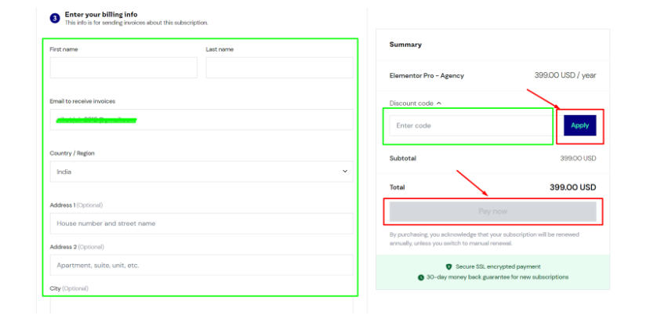
Task: Click the City (Optional) label
Action: 69,288
